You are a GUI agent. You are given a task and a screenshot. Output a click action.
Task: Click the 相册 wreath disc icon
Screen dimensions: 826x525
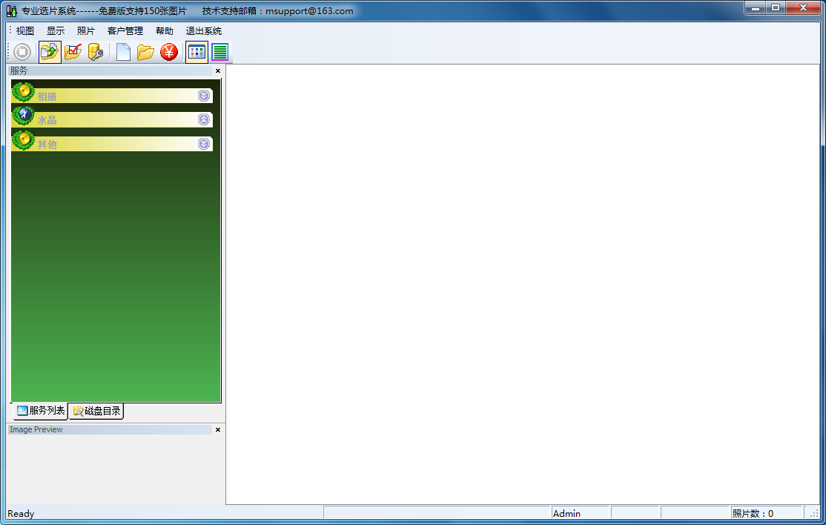[23, 92]
